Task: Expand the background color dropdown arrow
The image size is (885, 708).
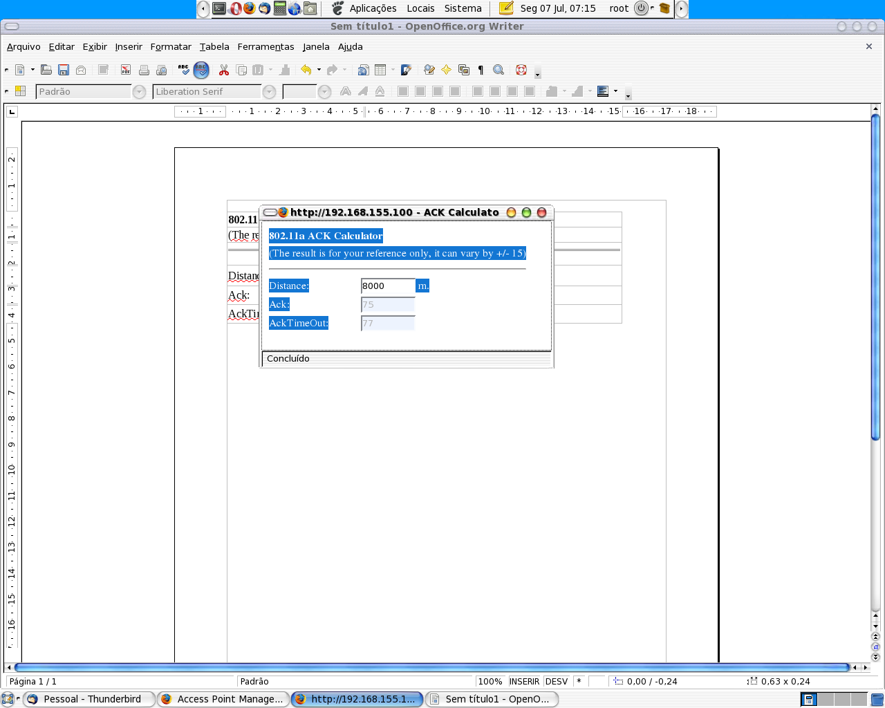Action: click(x=615, y=91)
